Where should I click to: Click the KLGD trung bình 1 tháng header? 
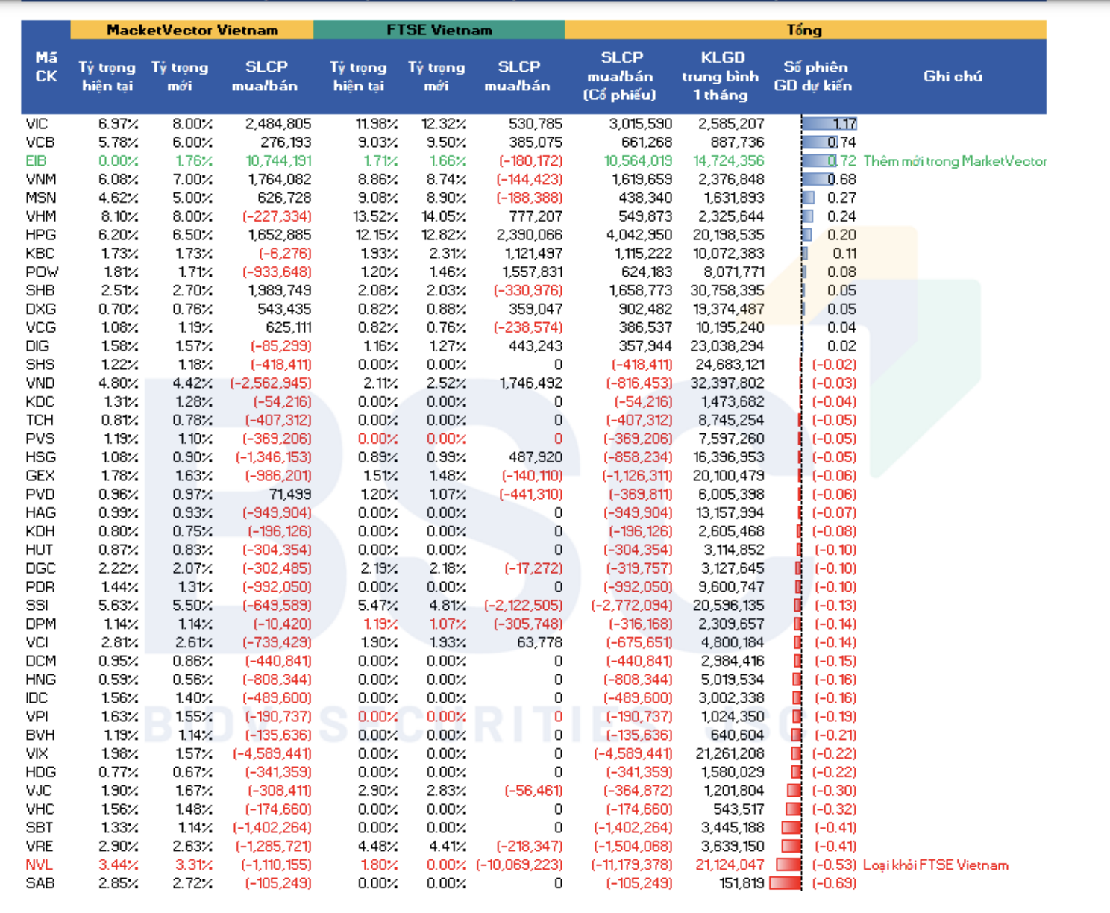721,76
